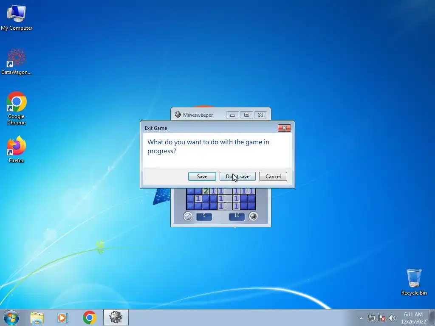Open the My Computer desktop icon

17,18
